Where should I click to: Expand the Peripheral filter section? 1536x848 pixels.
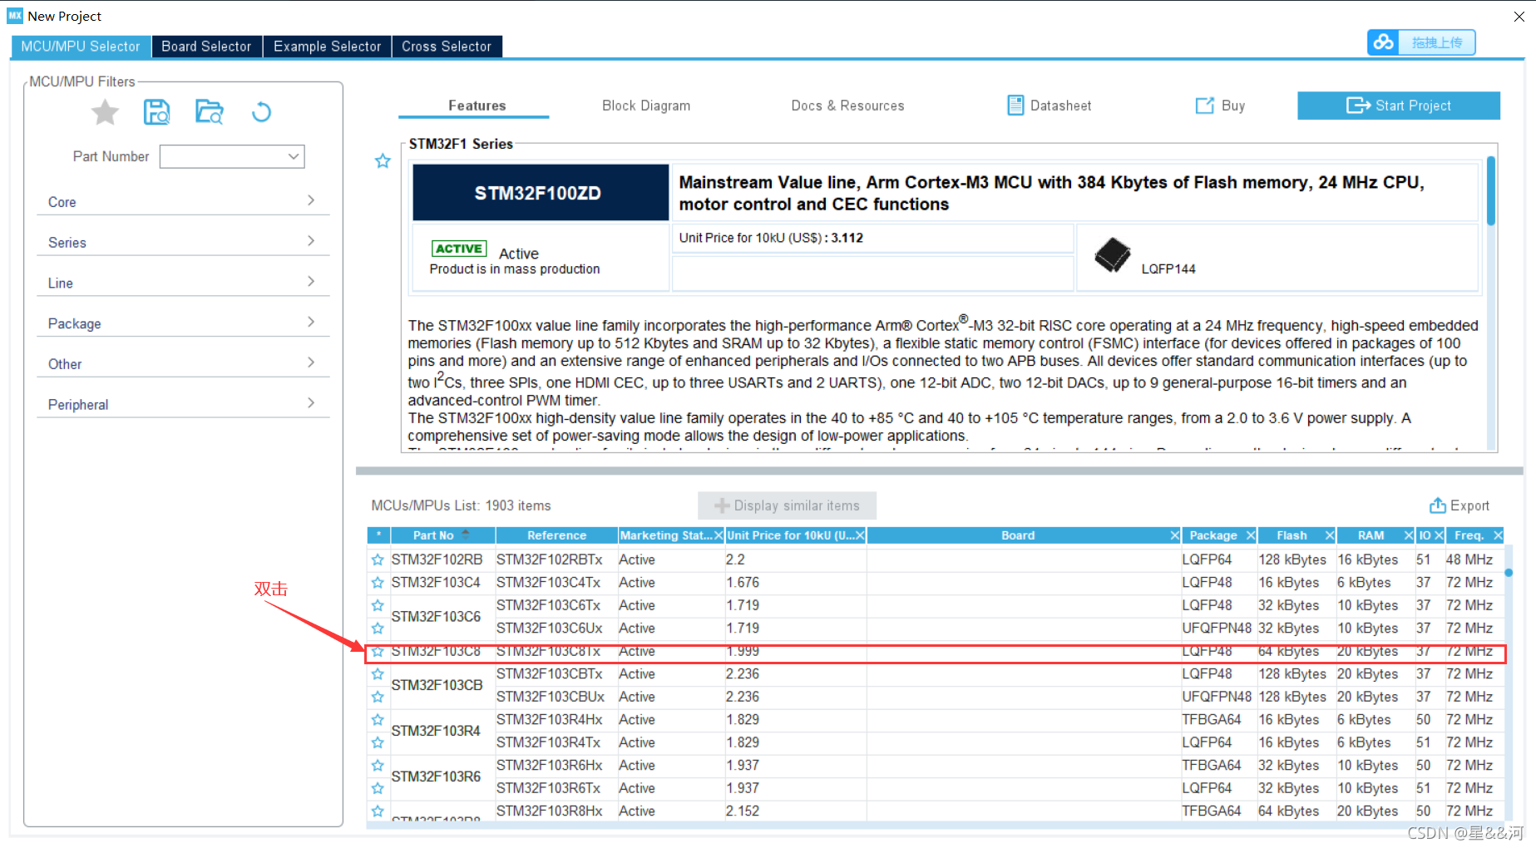(183, 404)
